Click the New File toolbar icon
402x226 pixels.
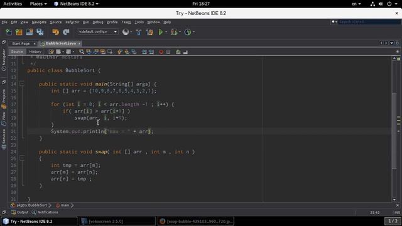pyautogui.click(x=8, y=32)
